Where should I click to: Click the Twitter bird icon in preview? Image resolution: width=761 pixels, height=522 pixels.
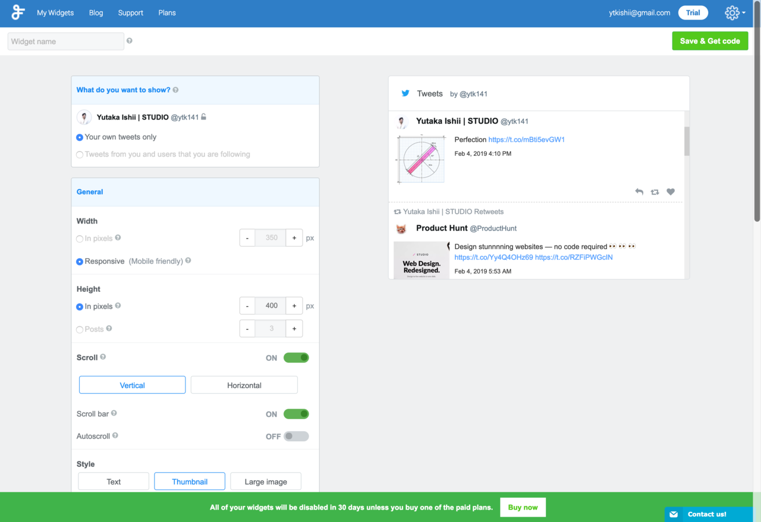tap(405, 93)
